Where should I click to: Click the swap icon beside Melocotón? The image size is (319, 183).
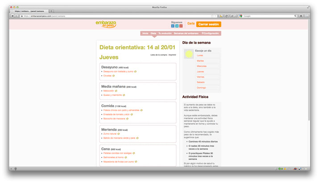118,91
